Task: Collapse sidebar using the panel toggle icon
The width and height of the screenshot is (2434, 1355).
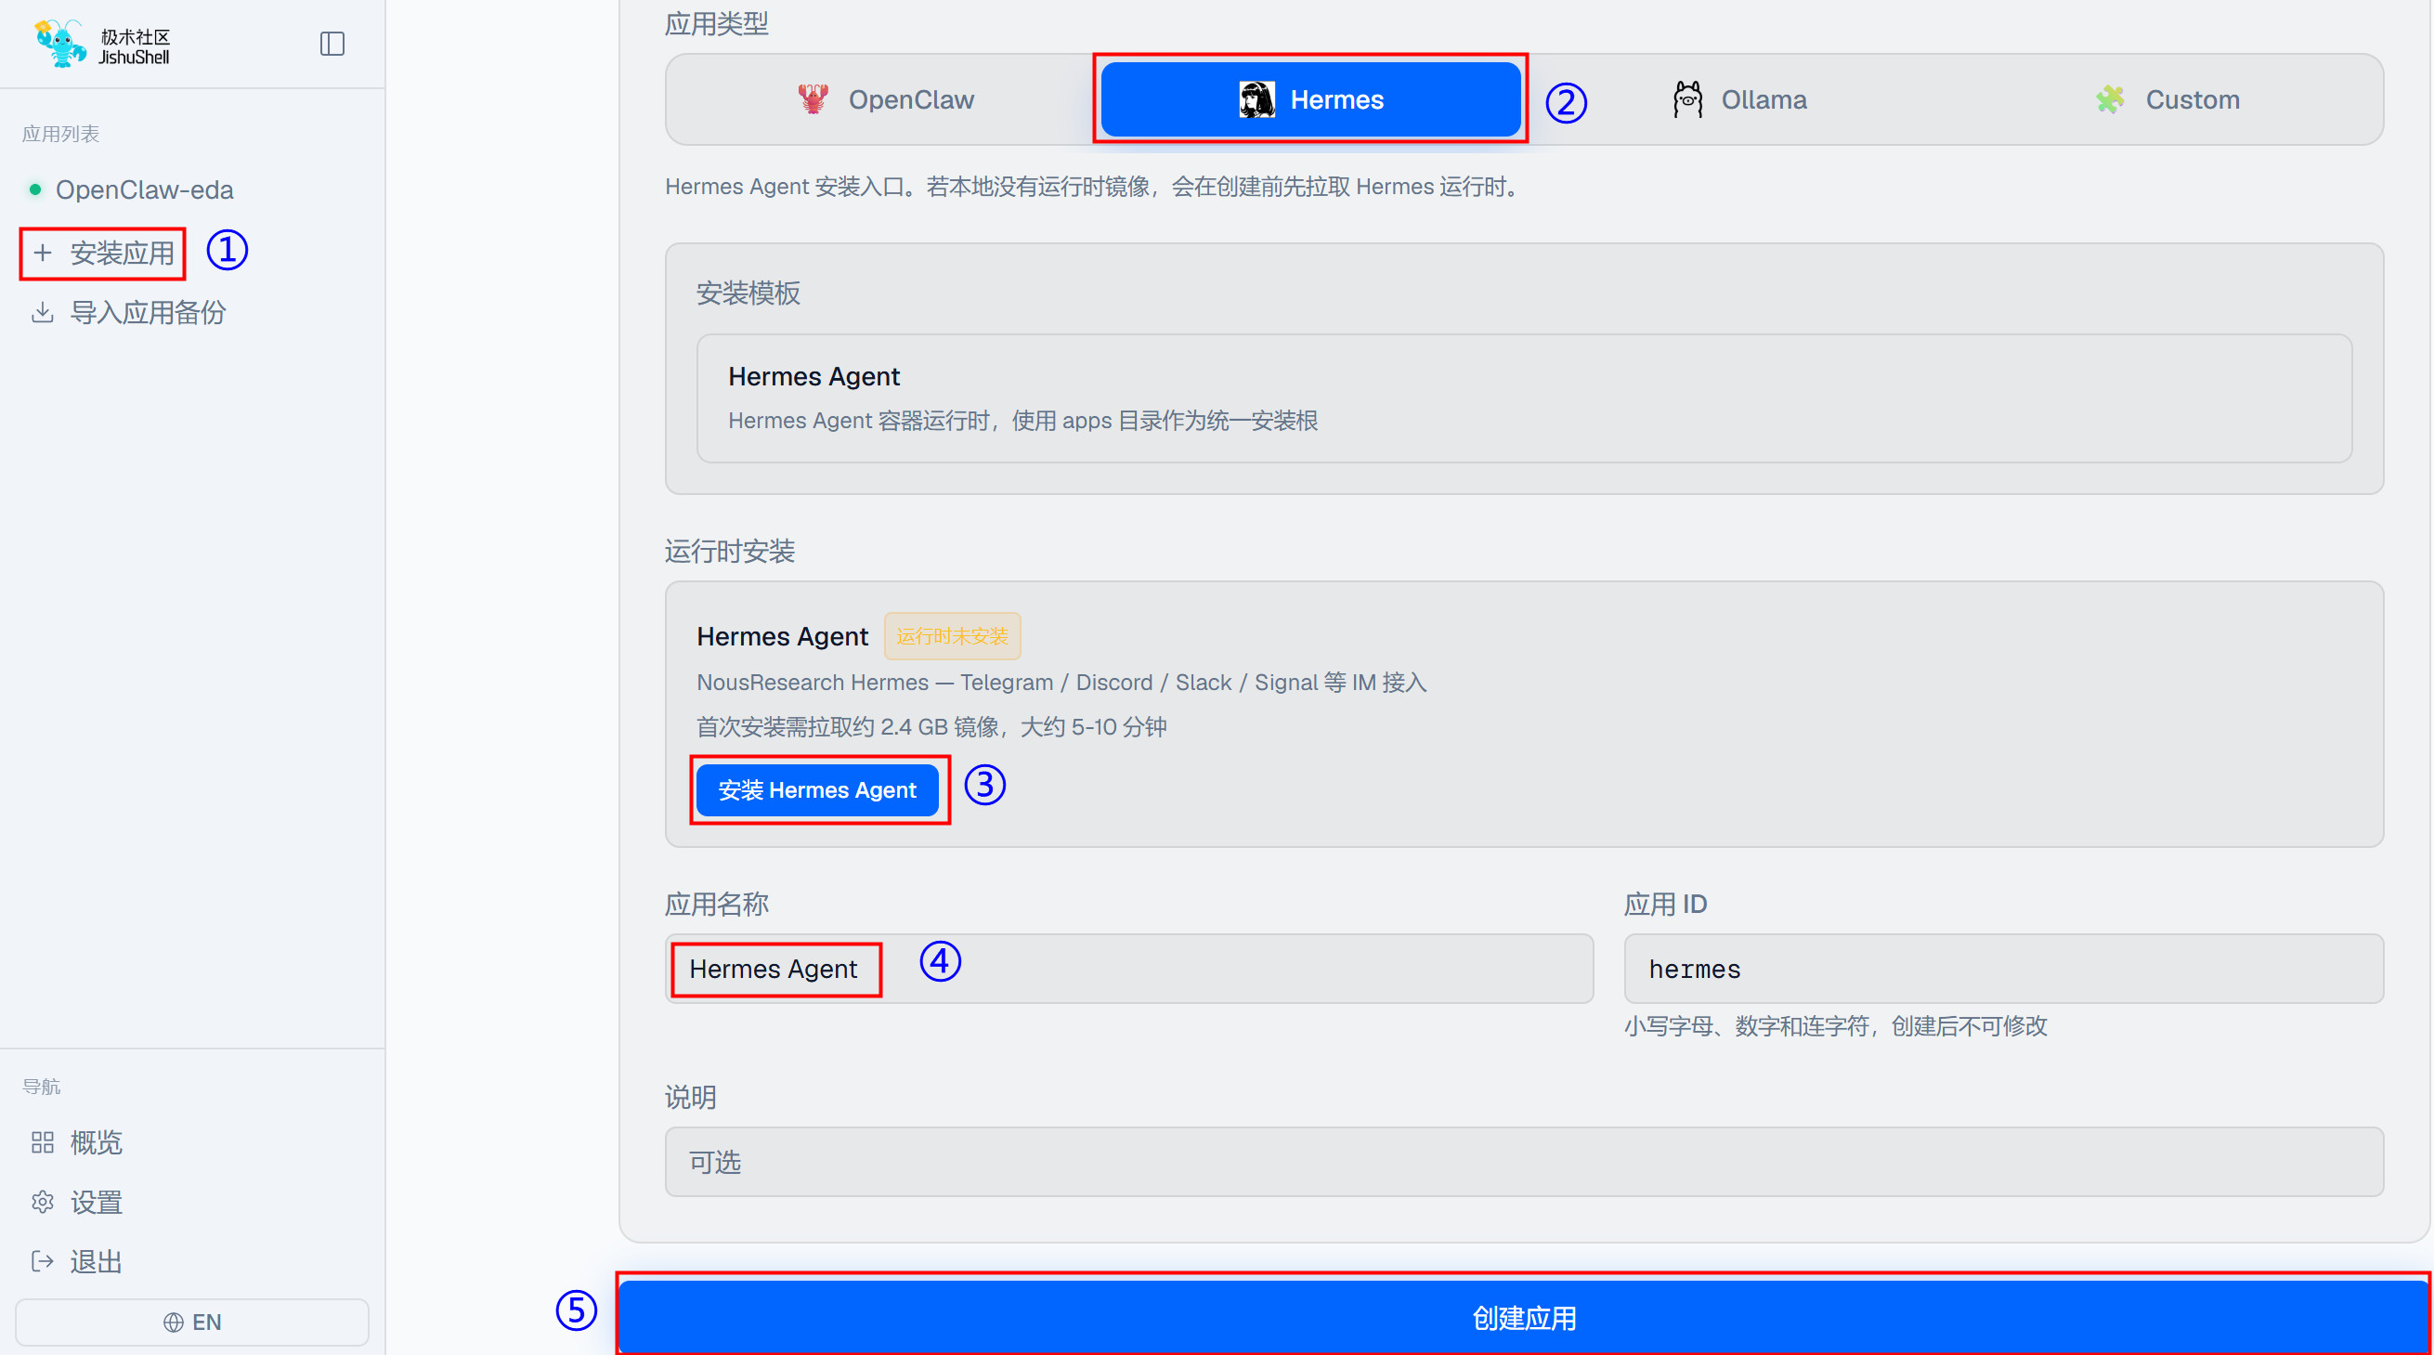Action: [332, 44]
